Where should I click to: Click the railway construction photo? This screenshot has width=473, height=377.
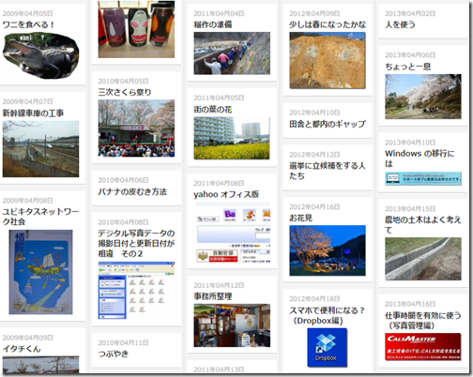40,149
